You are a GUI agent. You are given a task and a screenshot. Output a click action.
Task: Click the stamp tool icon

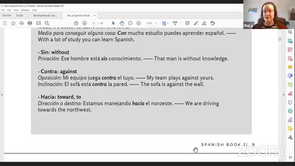[213, 23]
